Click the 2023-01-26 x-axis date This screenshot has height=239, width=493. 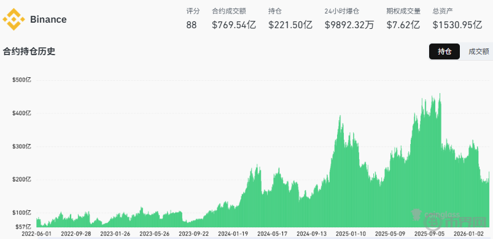[x=115, y=233]
